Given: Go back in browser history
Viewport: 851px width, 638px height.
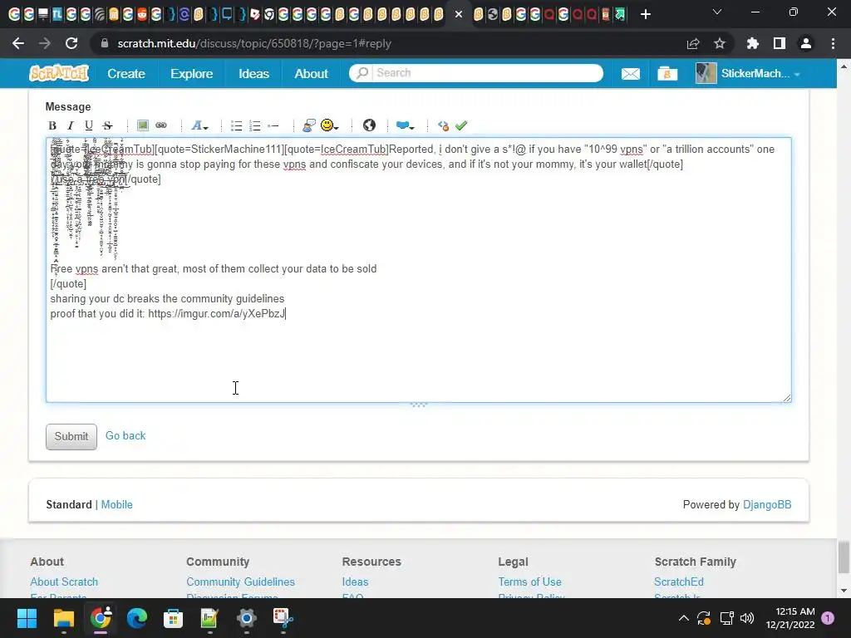Looking at the screenshot, I should tap(18, 43).
